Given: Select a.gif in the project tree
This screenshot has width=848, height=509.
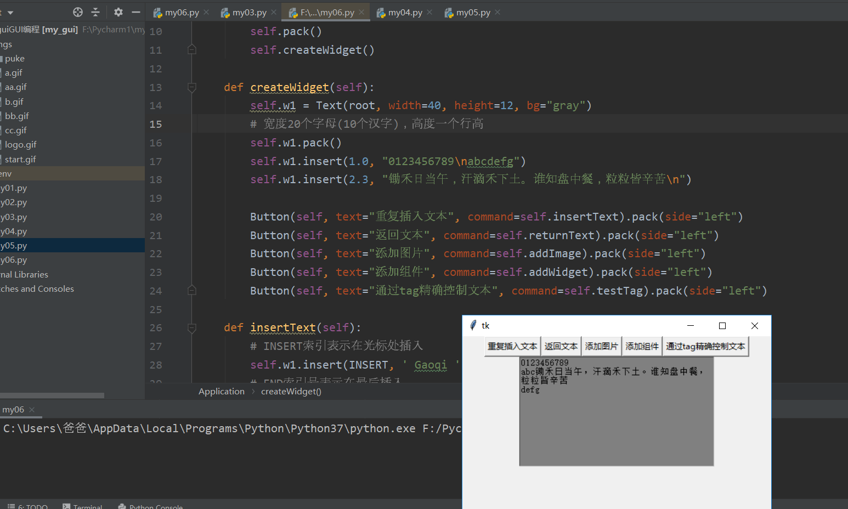Looking at the screenshot, I should click(x=13, y=72).
